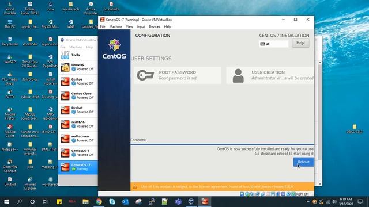Open the Root Password setting
The image size is (369, 207).
(x=178, y=75)
